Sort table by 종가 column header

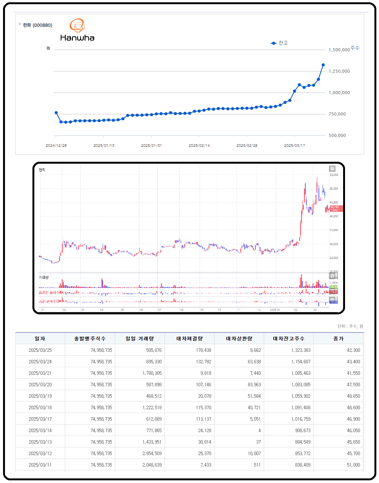click(338, 339)
